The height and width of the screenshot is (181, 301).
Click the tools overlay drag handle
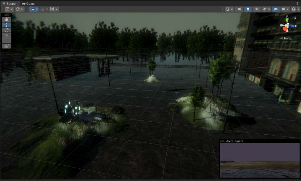6,15
